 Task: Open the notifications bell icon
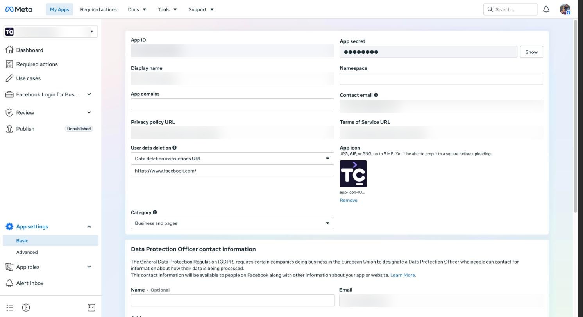(546, 9)
